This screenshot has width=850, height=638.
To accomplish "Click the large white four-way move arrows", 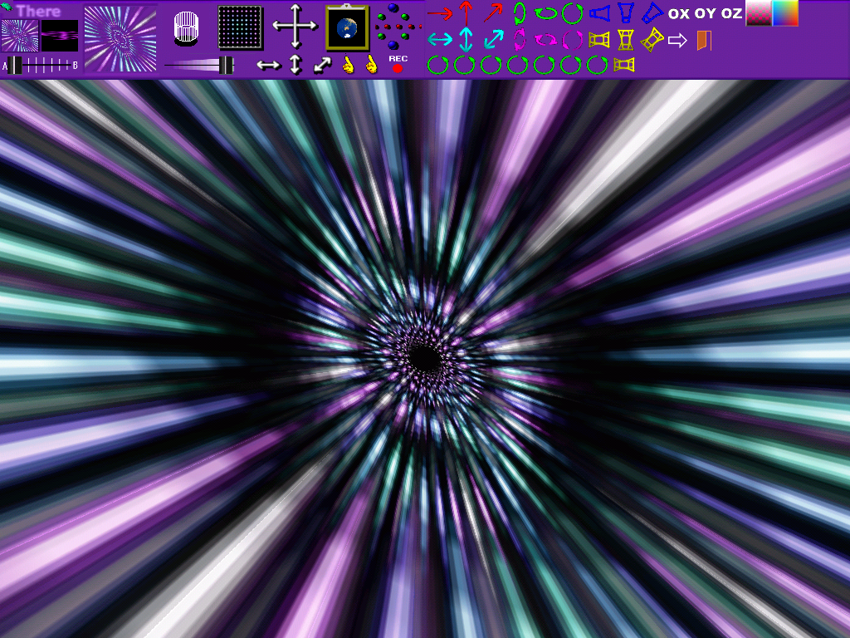I will click(x=295, y=26).
